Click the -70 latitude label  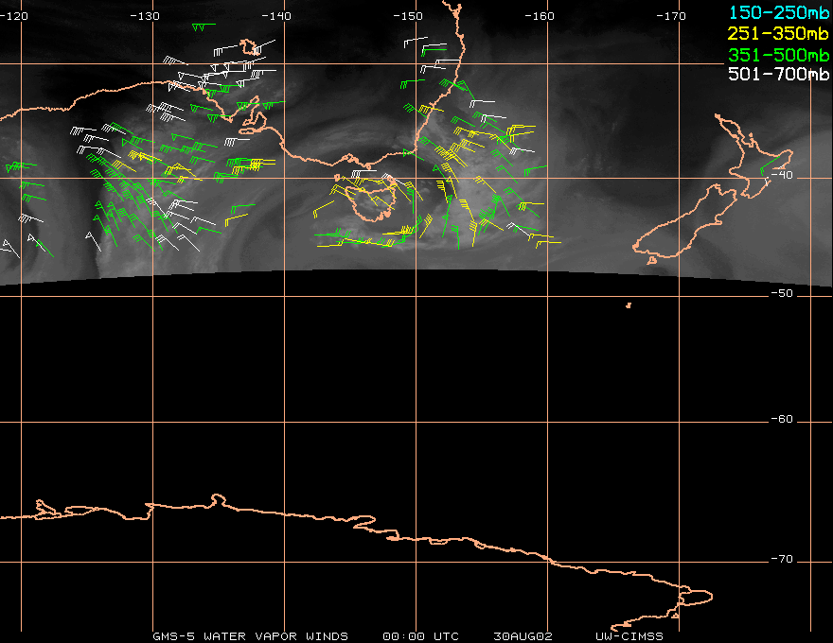(782, 559)
